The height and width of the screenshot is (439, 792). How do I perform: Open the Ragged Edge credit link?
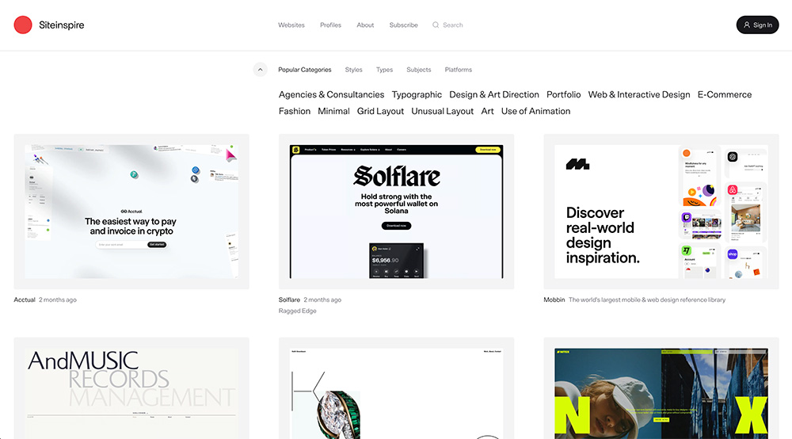(x=298, y=311)
